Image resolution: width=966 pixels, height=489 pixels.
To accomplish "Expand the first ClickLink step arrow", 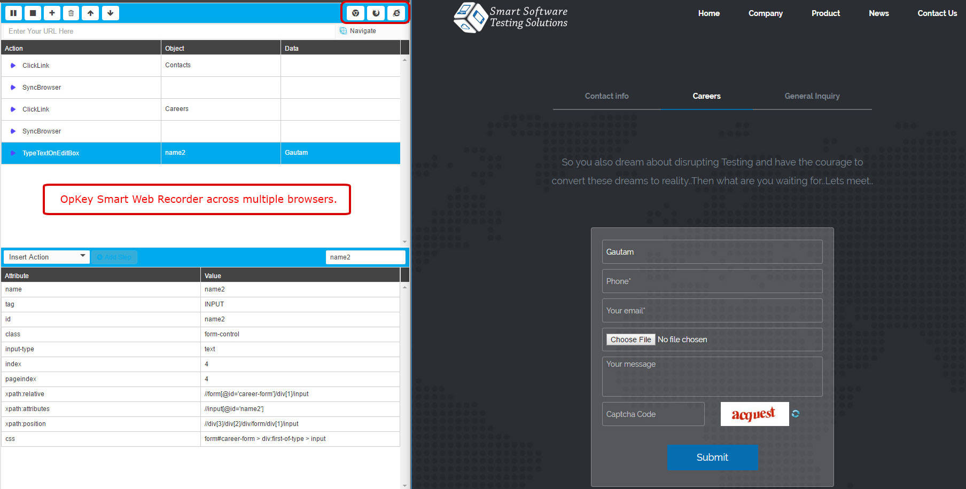I will pyautogui.click(x=13, y=66).
